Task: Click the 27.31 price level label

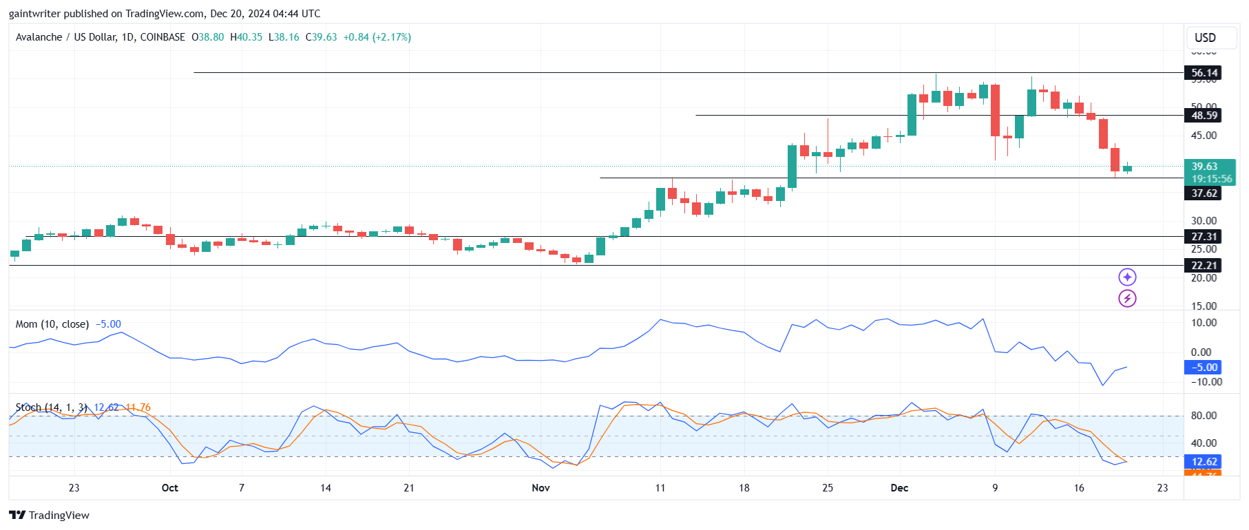Action: [1204, 237]
